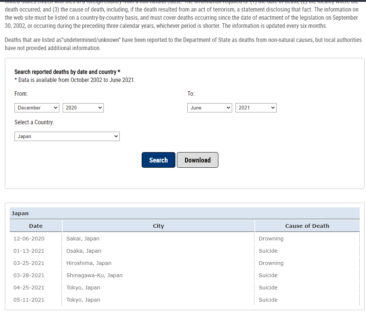Click the 'Data is available from October 2002' note
Image resolution: width=366 pixels, height=315 pixels.
75,80
